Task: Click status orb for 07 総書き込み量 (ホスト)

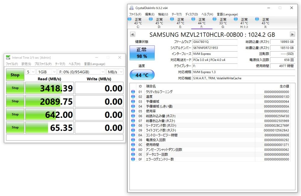Action: 133,121
